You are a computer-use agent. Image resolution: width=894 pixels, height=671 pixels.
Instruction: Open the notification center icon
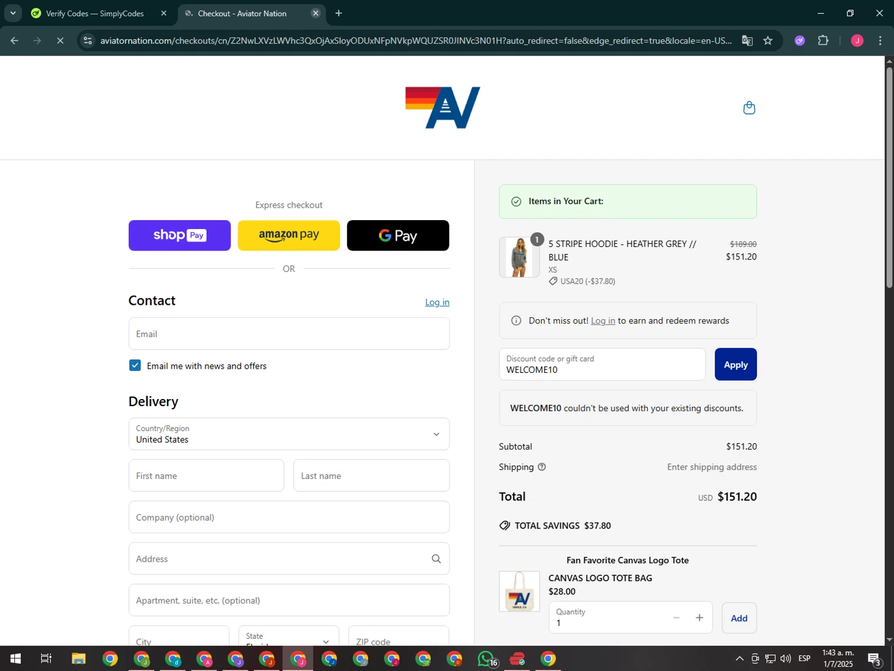(874, 658)
